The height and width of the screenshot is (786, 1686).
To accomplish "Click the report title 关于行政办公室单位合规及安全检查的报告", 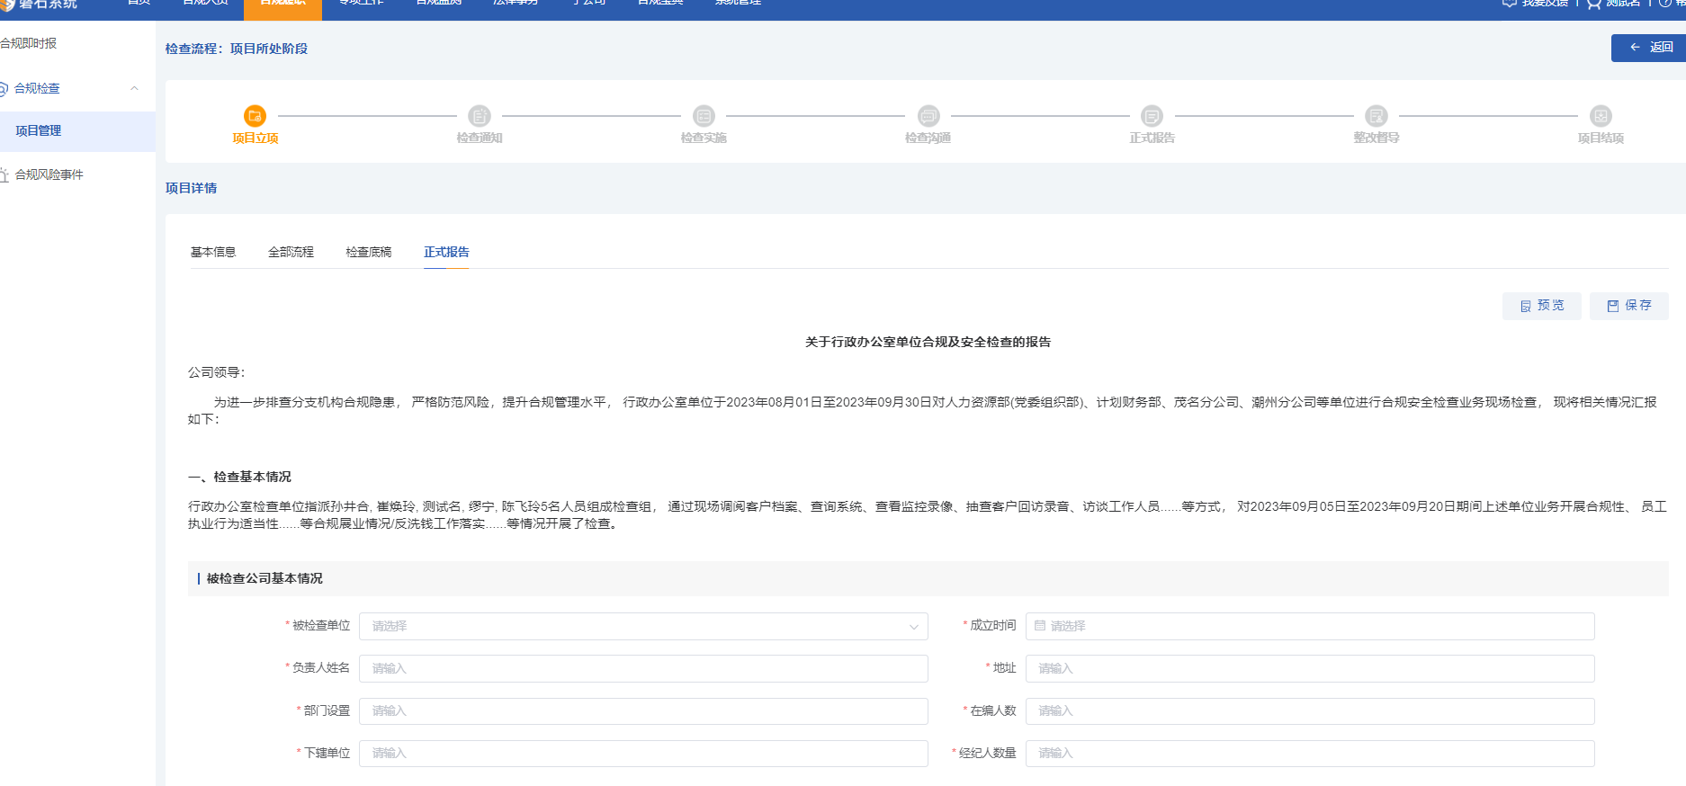I will (928, 342).
